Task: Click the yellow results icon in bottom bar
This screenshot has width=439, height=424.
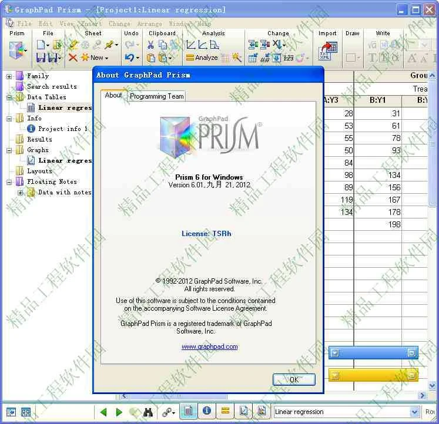Action: (x=225, y=410)
